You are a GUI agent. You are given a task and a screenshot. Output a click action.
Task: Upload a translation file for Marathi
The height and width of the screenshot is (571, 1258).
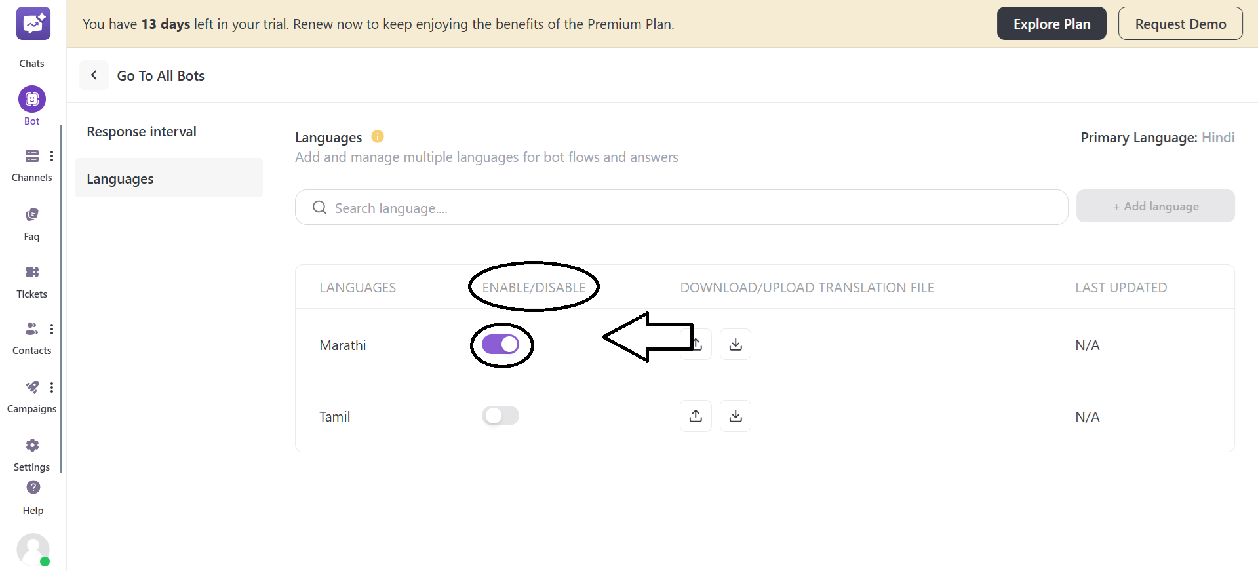pos(695,344)
